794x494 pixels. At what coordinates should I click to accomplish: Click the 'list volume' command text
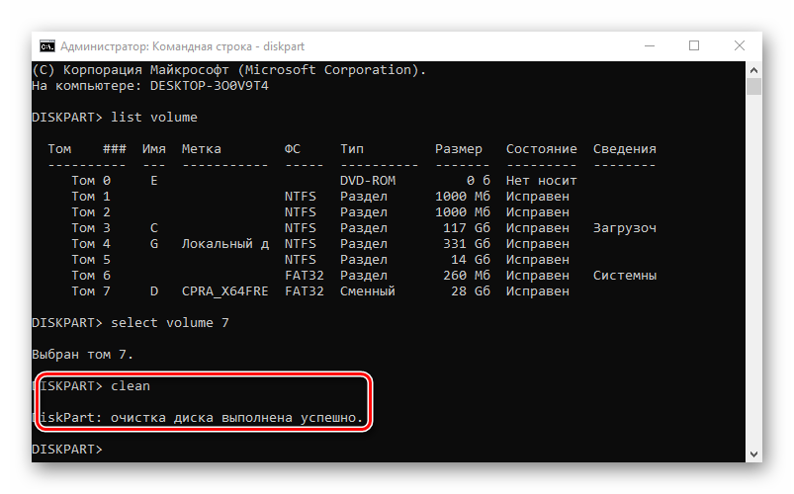tap(154, 118)
